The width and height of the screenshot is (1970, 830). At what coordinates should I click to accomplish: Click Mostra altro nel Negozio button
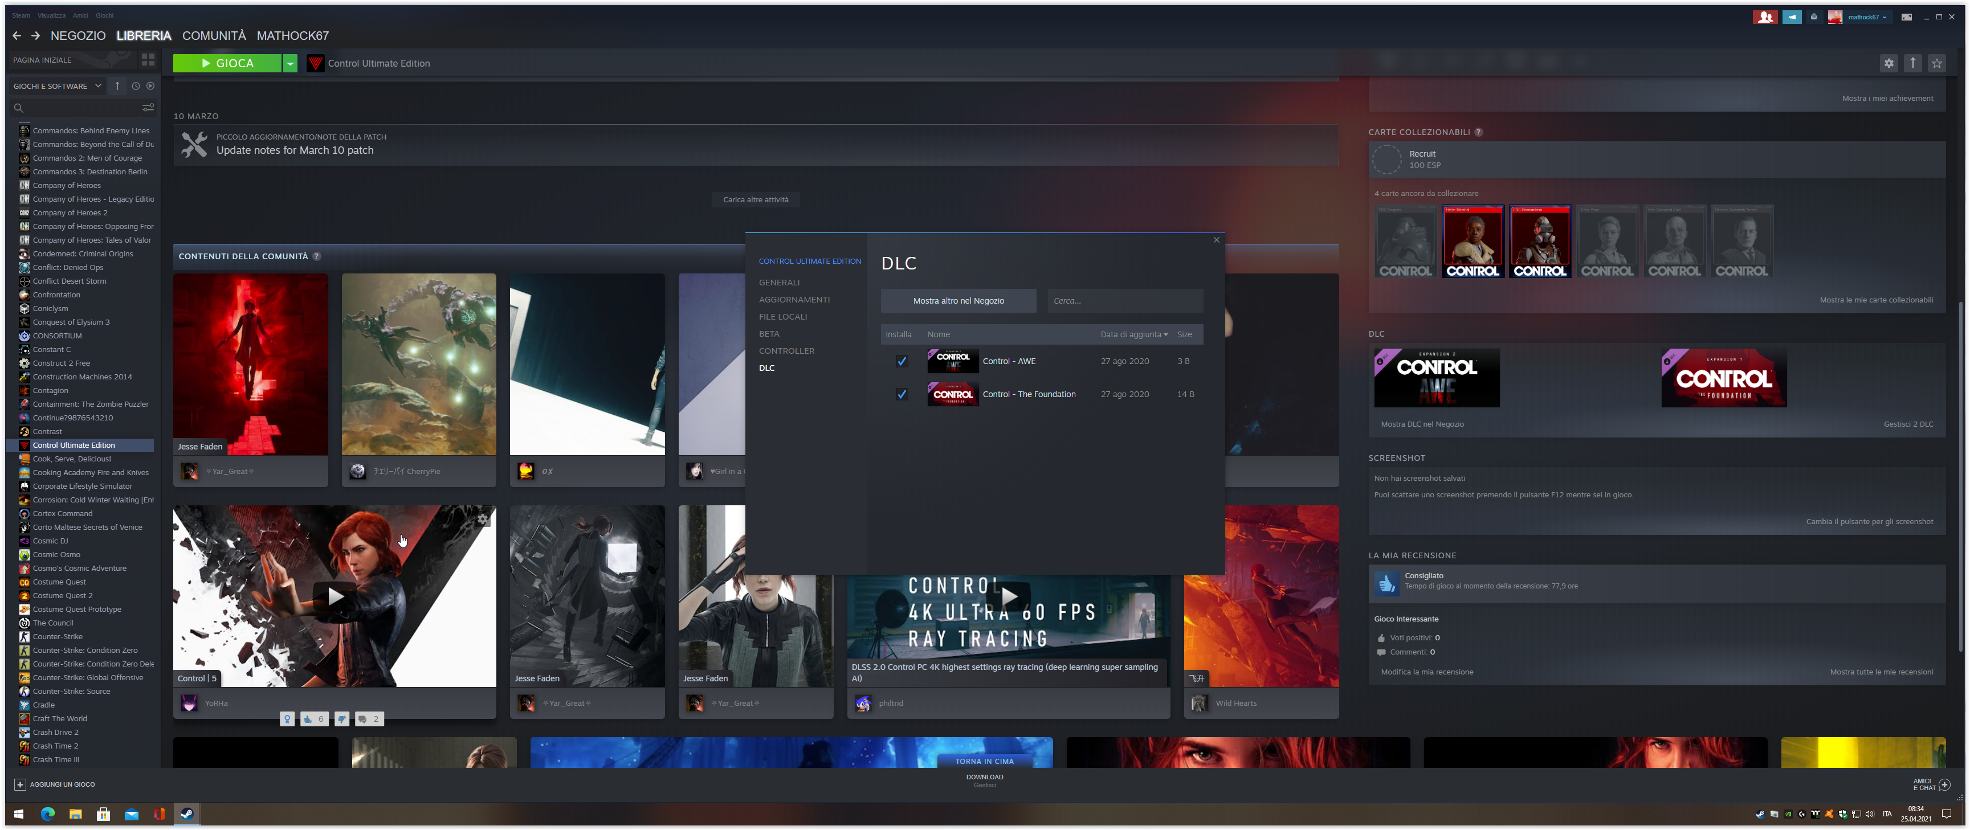point(957,301)
